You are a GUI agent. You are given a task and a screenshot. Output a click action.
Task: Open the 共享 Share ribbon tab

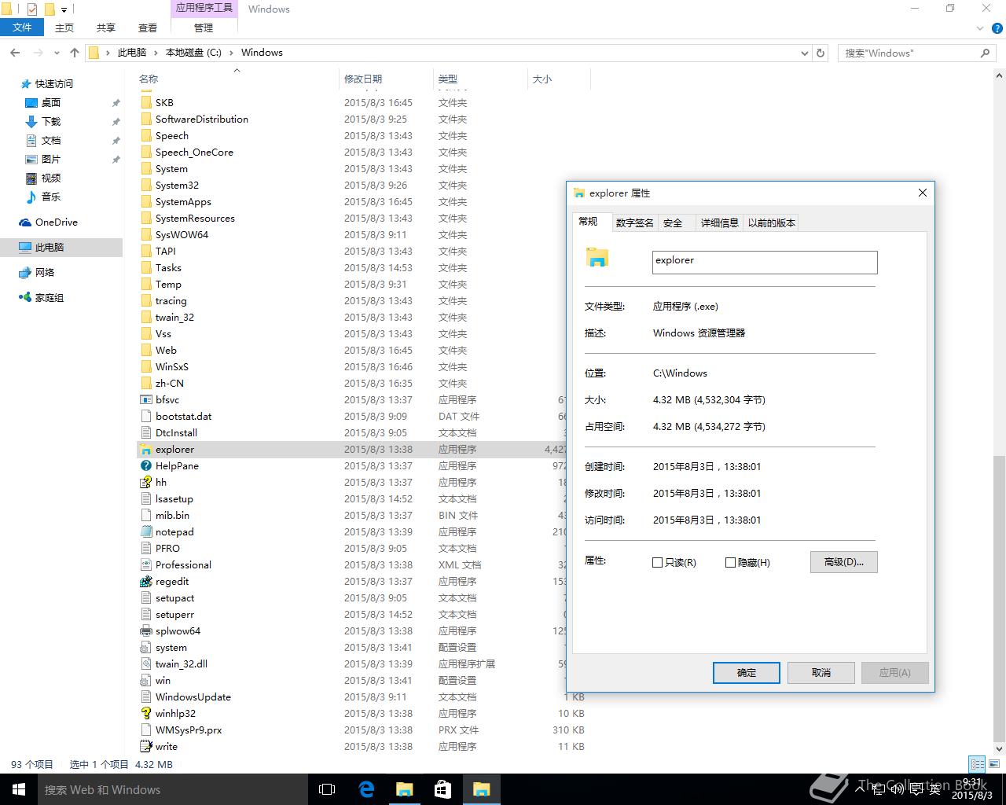(106, 28)
